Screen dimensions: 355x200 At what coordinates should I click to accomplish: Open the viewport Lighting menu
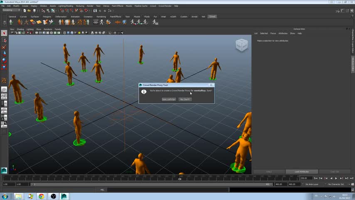[30, 29]
